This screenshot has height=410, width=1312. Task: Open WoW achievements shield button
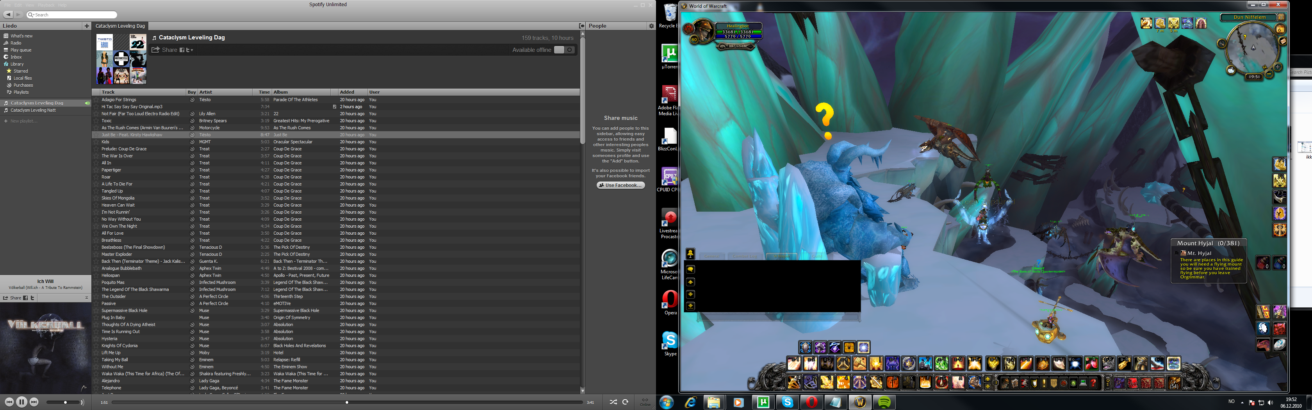[1034, 383]
